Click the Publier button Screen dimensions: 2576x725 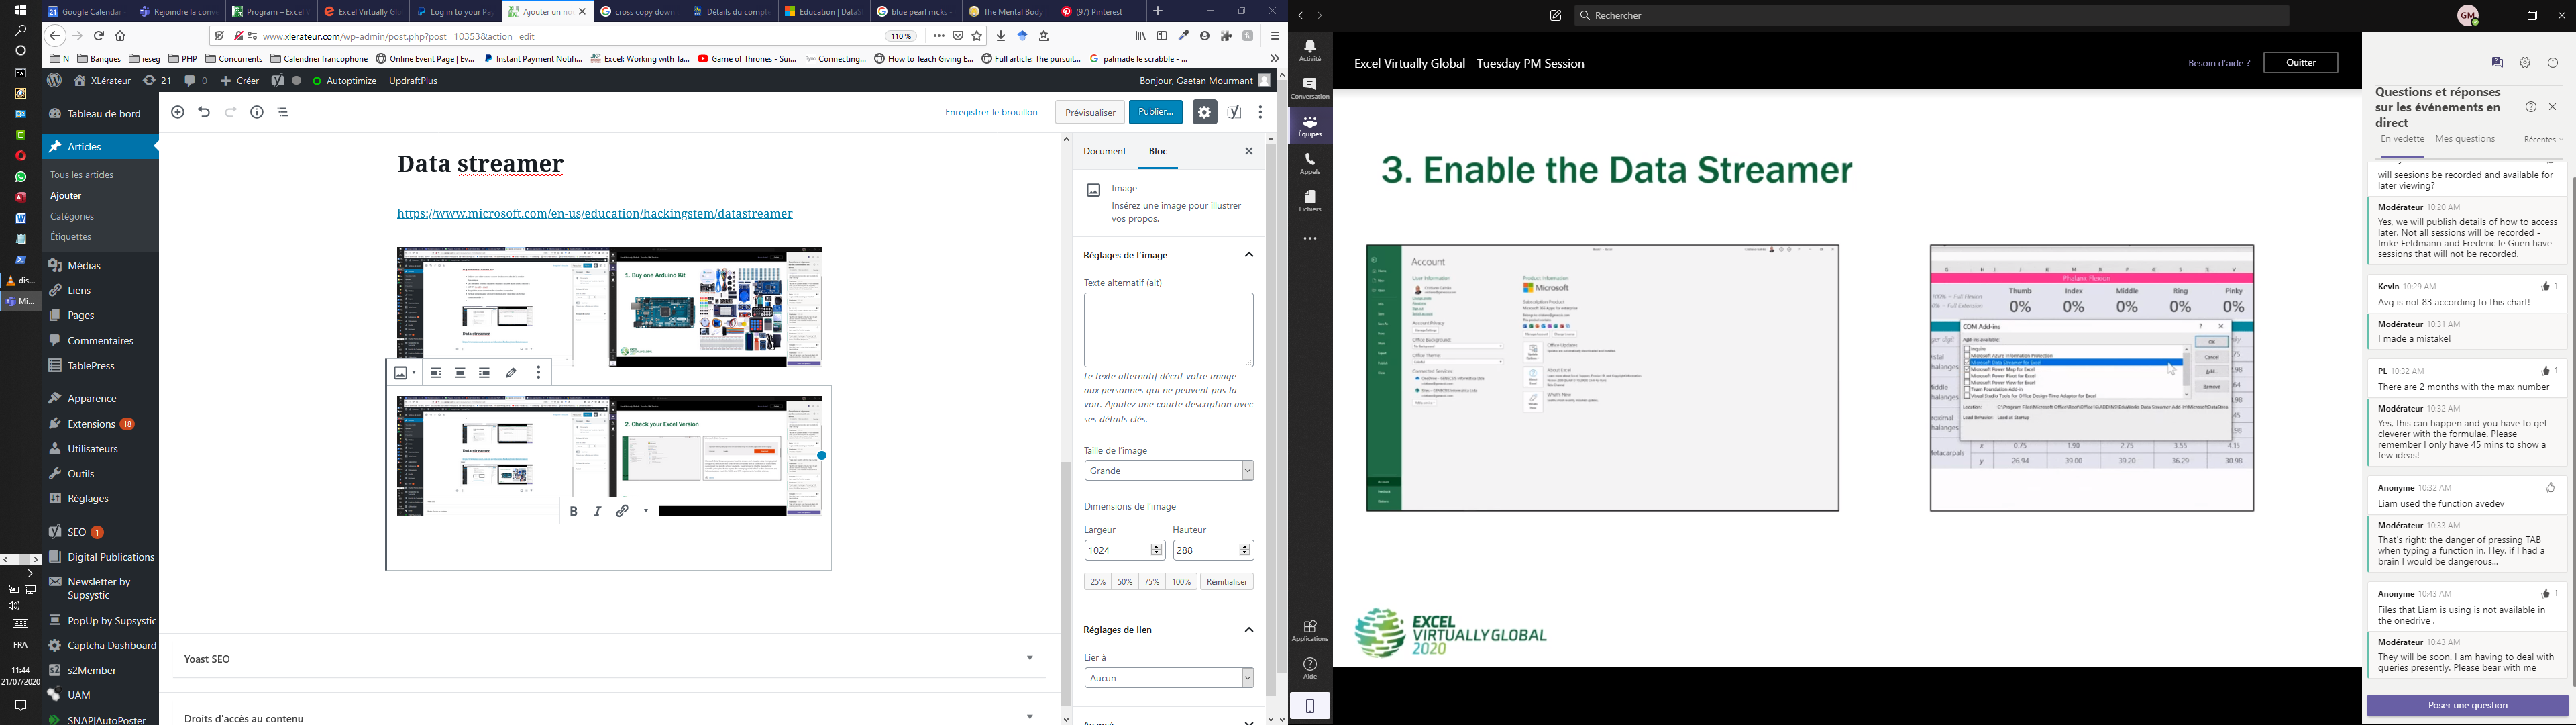click(x=1156, y=112)
